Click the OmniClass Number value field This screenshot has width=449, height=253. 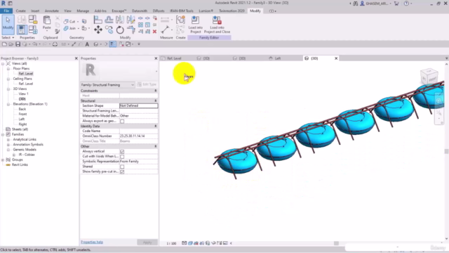pyautogui.click(x=138, y=136)
